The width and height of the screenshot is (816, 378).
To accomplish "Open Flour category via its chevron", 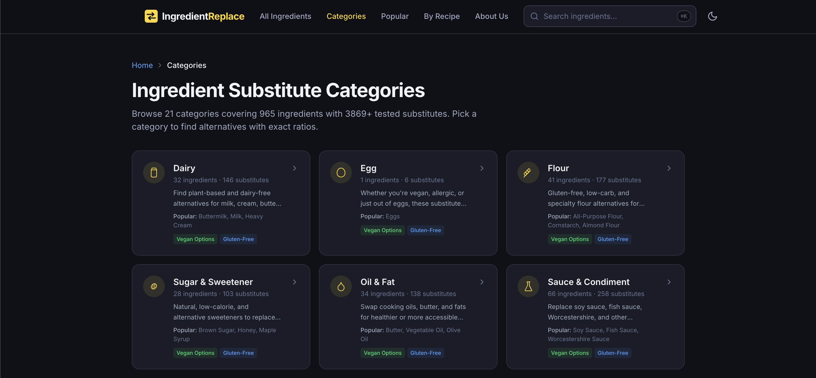I will (669, 168).
